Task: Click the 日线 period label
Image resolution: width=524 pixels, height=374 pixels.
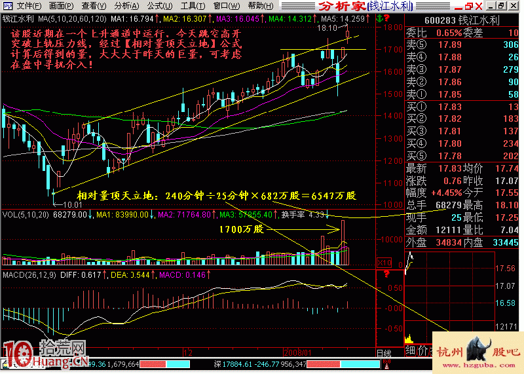Action: pos(384,353)
